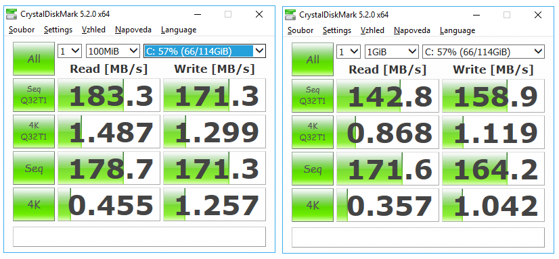Open Napoveda menu in left window
This screenshot has width=559, height=259.
[x=133, y=30]
